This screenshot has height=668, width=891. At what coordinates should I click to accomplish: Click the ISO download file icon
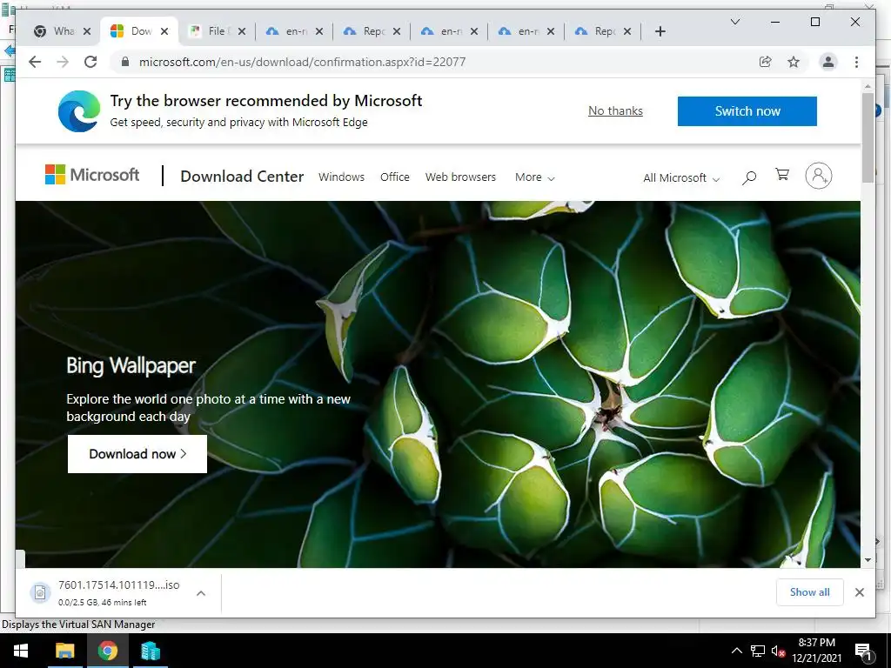coord(40,592)
